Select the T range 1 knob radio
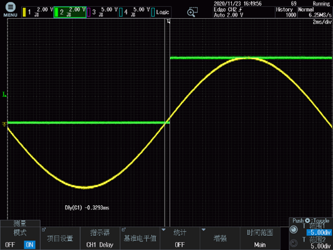Image resolution: width=333 pixels, height=250 pixels. 294,229
